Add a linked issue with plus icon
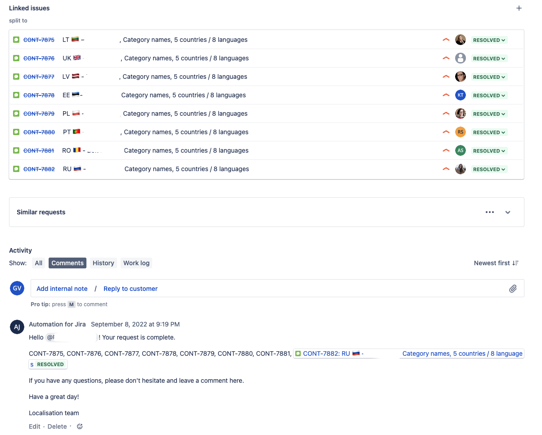Viewport: 542px width, 435px height. pos(519,8)
